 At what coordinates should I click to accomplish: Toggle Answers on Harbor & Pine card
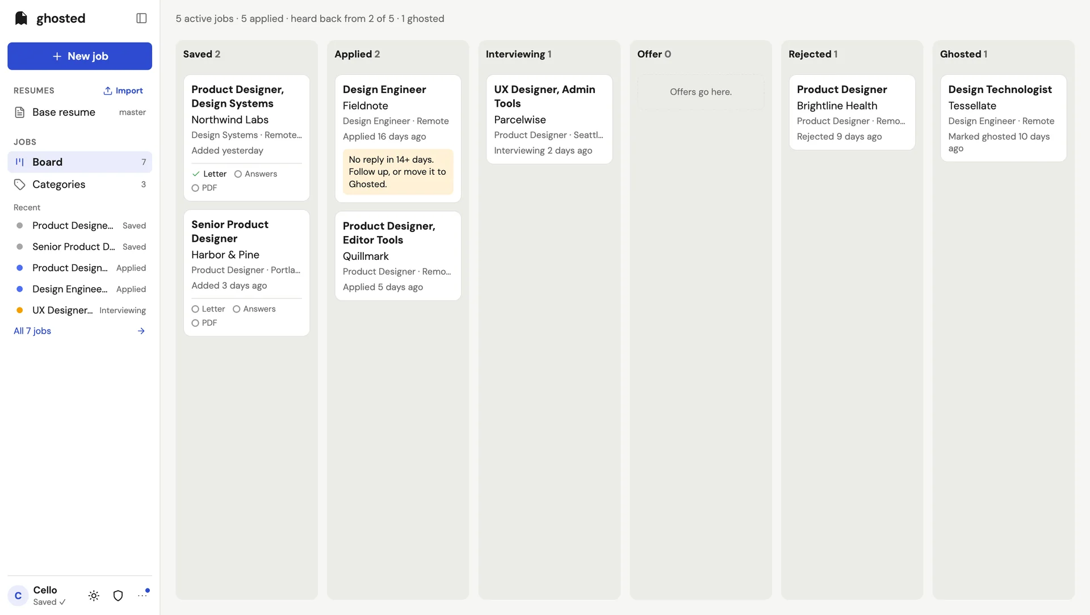[x=254, y=309]
